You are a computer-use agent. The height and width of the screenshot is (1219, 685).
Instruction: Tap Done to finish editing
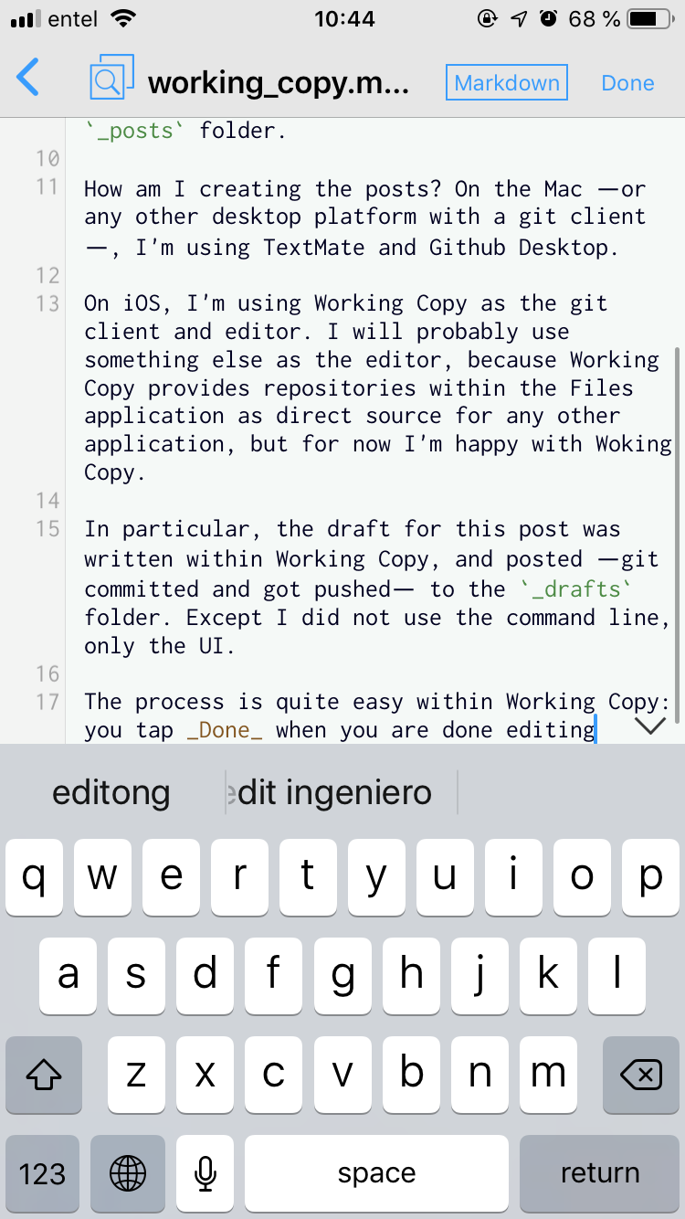(x=627, y=83)
